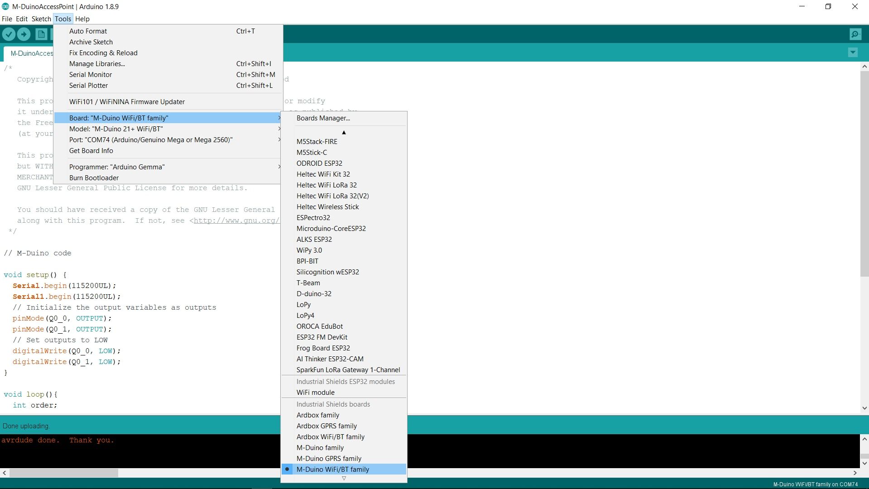Screen dimensions: 869x489
Task: Select M-Duino GPRS family board
Action: tap(344, 459)
